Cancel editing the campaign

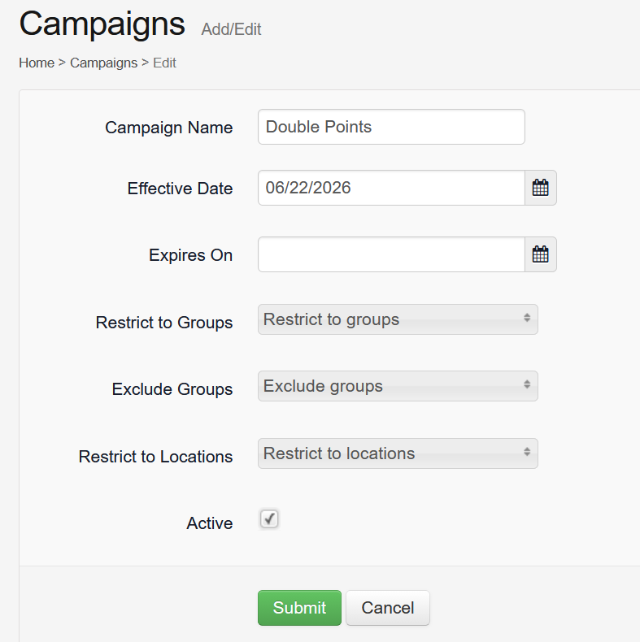pos(388,608)
